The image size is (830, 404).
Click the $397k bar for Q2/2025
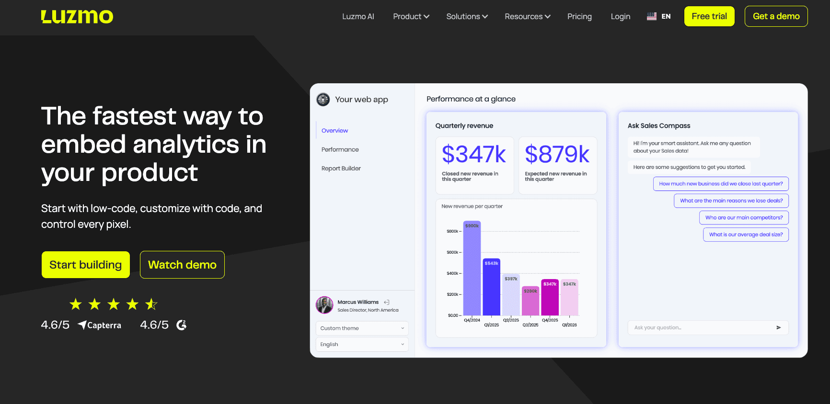pyautogui.click(x=511, y=295)
